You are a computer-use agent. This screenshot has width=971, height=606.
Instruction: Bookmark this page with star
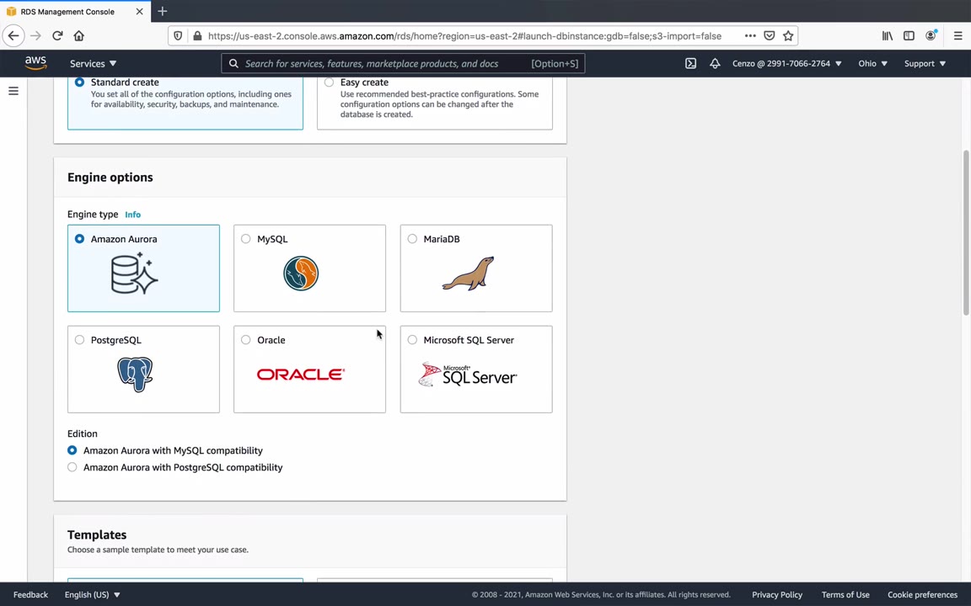(x=788, y=36)
